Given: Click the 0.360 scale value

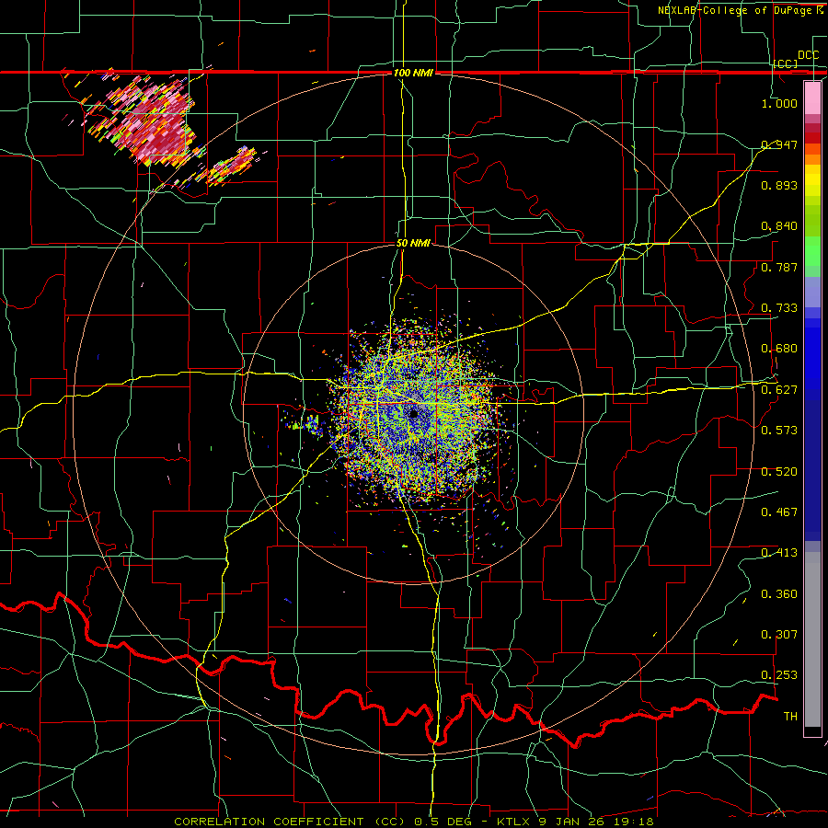Looking at the screenshot, I should [779, 594].
